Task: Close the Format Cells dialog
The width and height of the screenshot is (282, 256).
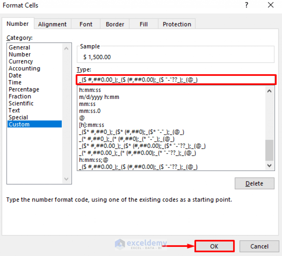Action: pyautogui.click(x=271, y=5)
